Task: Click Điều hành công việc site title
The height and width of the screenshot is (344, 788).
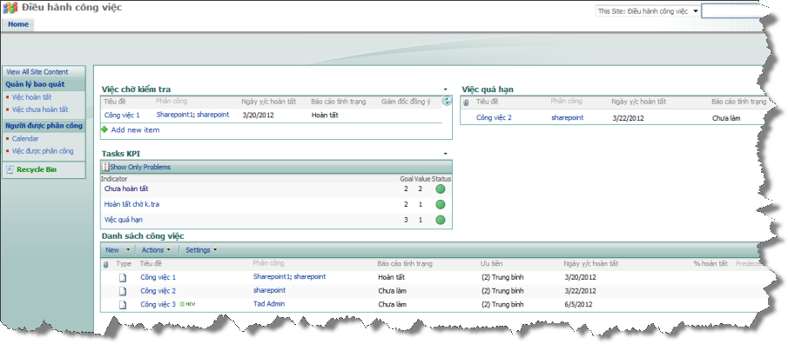Action: click(x=72, y=8)
